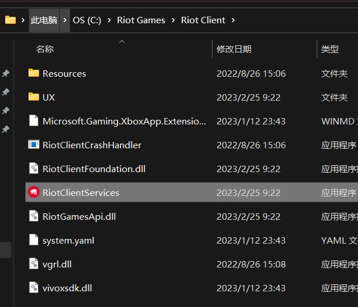This screenshot has width=358, height=307.
Task: Select the vgrl.dll file name
Action: tap(57, 265)
